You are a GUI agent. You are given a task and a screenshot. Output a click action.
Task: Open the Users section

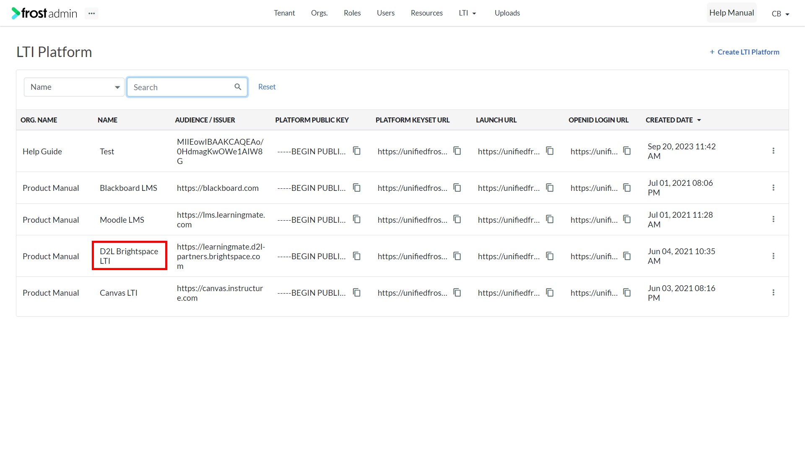(x=386, y=13)
